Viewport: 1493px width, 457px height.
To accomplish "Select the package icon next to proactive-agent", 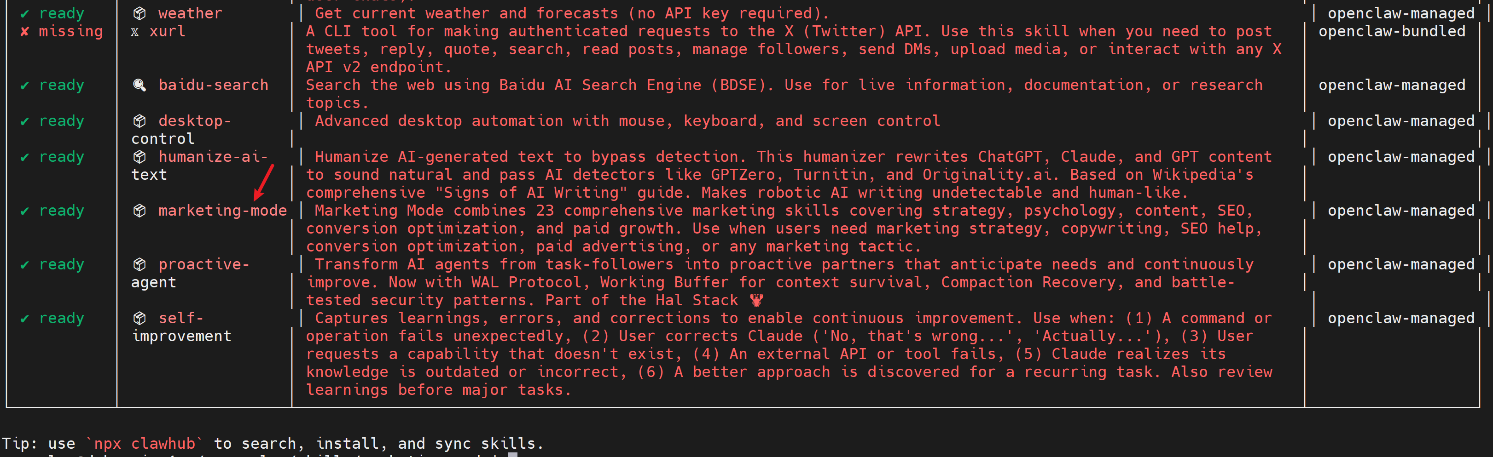I will coord(139,264).
